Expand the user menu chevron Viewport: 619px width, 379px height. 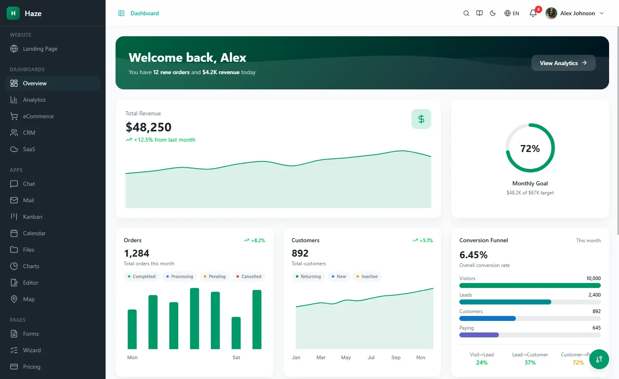602,13
